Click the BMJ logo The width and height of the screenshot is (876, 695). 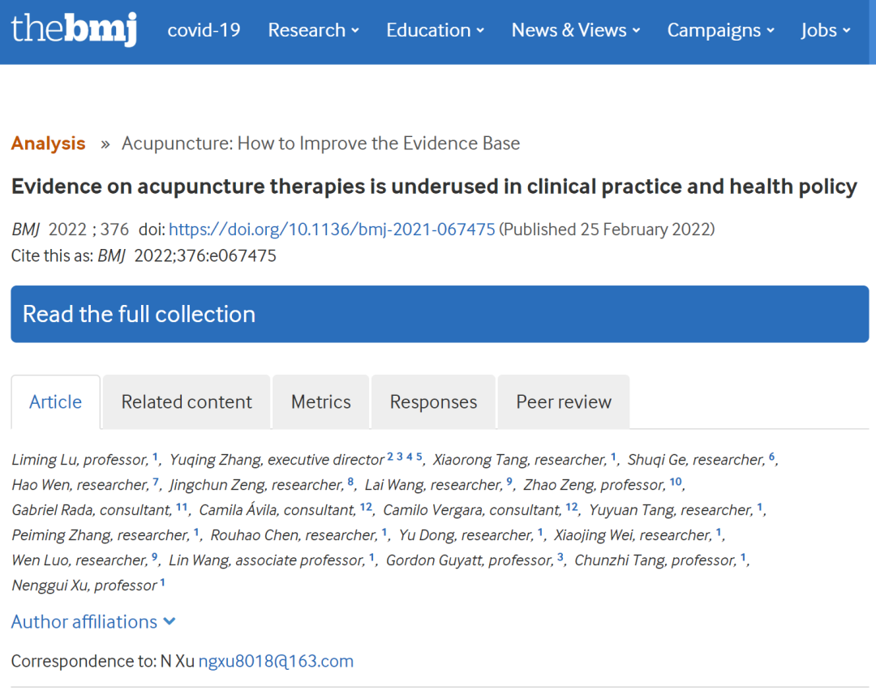[74, 29]
